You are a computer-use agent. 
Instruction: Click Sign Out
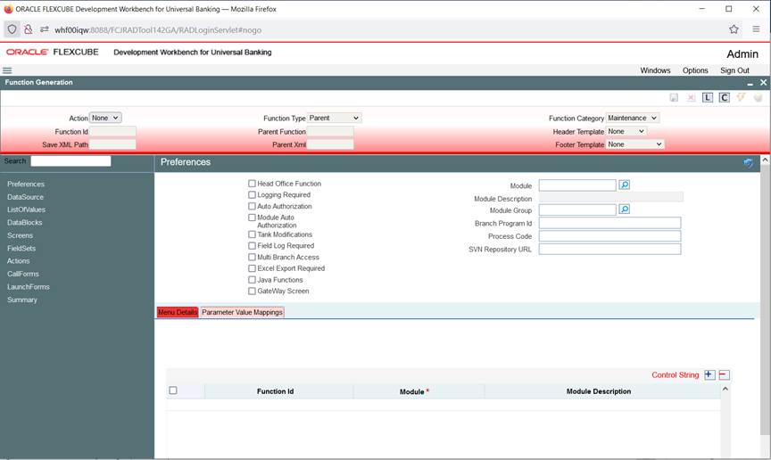tap(734, 70)
